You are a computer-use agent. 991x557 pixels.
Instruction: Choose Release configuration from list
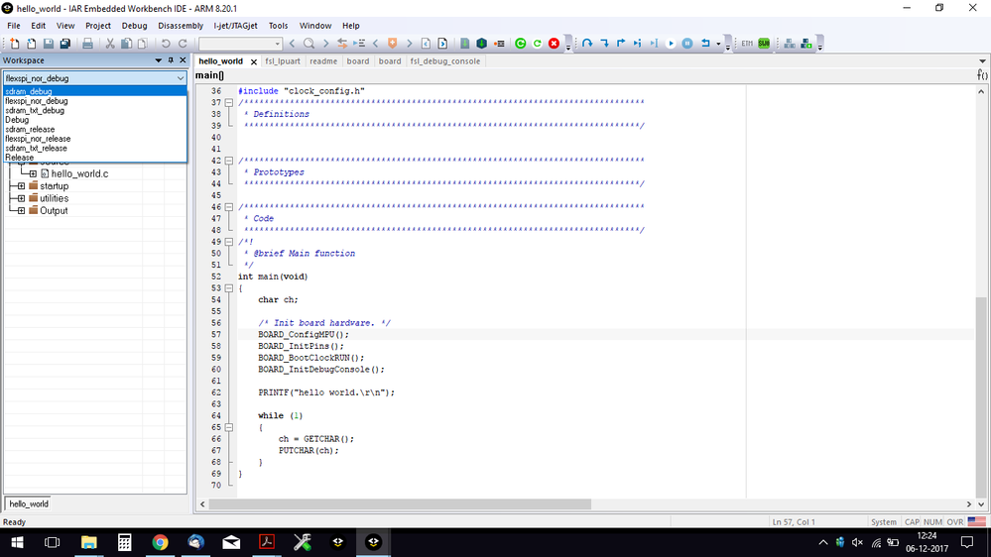(x=95, y=158)
